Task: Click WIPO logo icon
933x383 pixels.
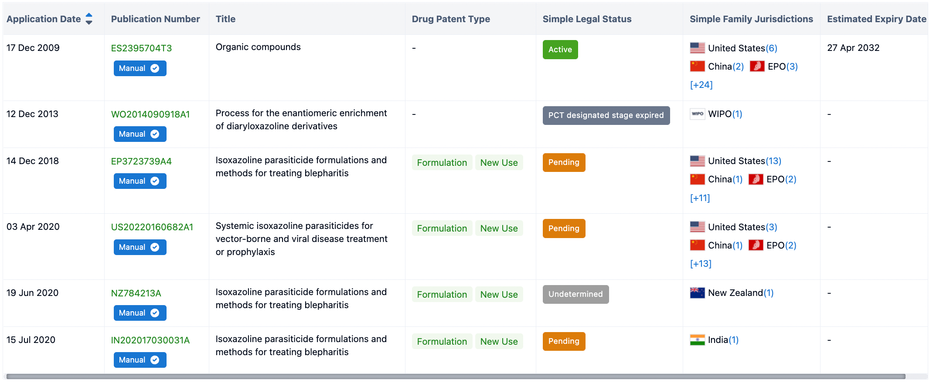Action: tap(697, 114)
